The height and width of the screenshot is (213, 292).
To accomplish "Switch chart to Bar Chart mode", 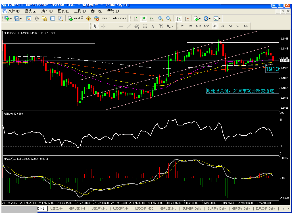I will point(135,18).
